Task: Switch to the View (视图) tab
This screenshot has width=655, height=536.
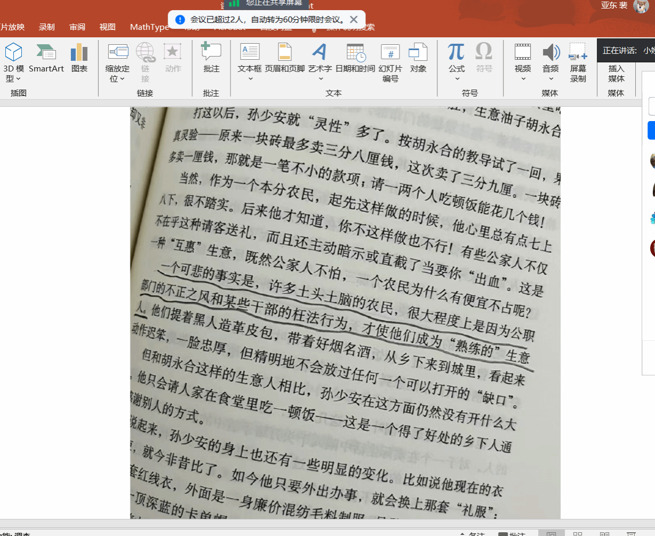Action: [x=107, y=27]
